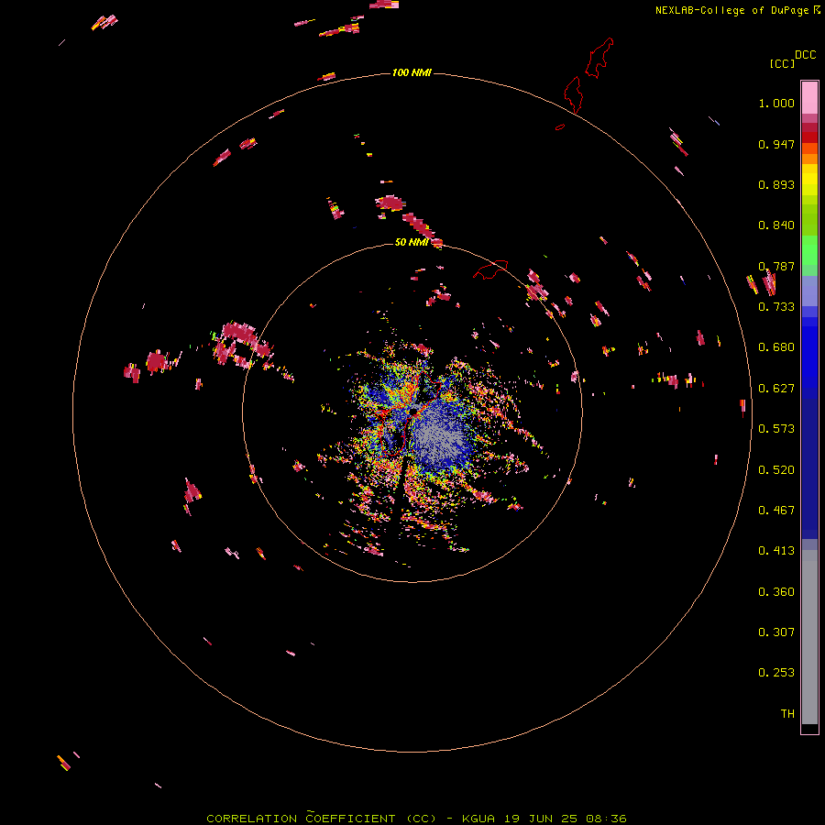Click the 0.467 scale value
This screenshot has width=825, height=825.
[776, 511]
